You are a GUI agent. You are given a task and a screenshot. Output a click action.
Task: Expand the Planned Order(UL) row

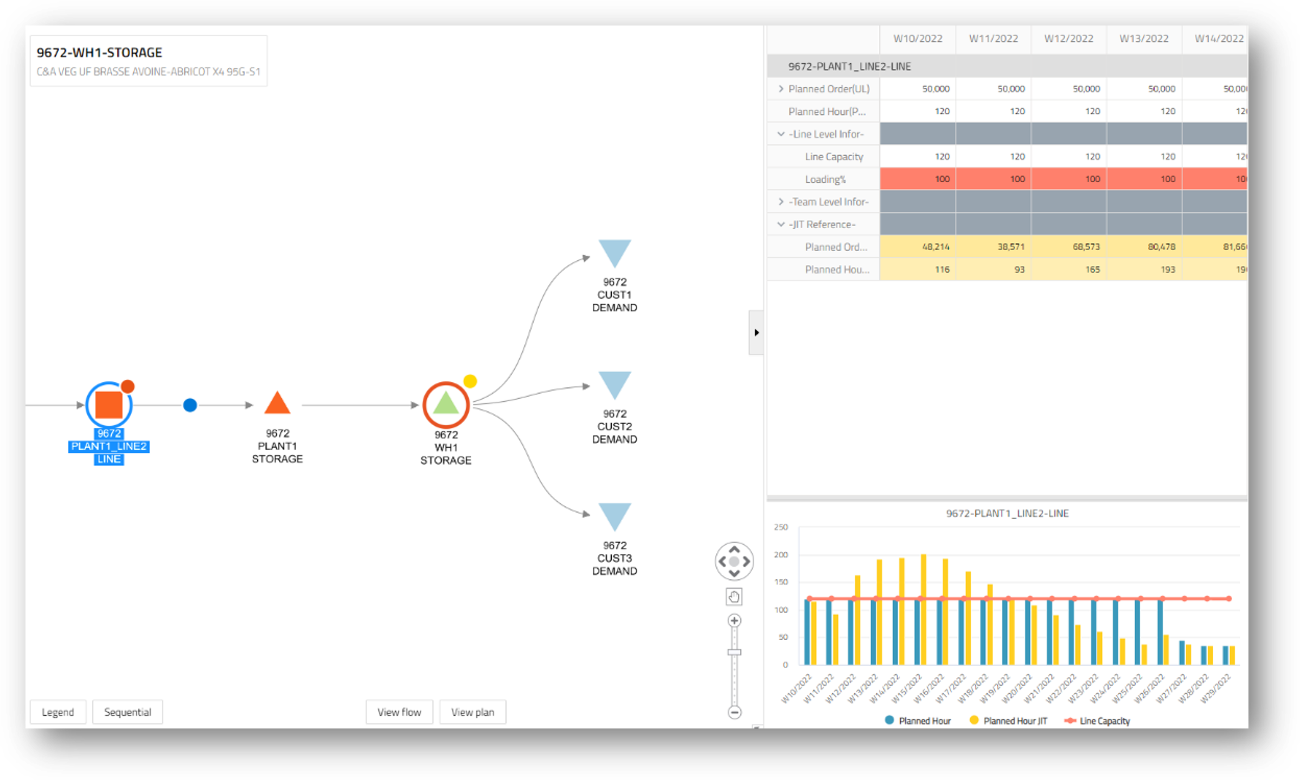(x=781, y=88)
